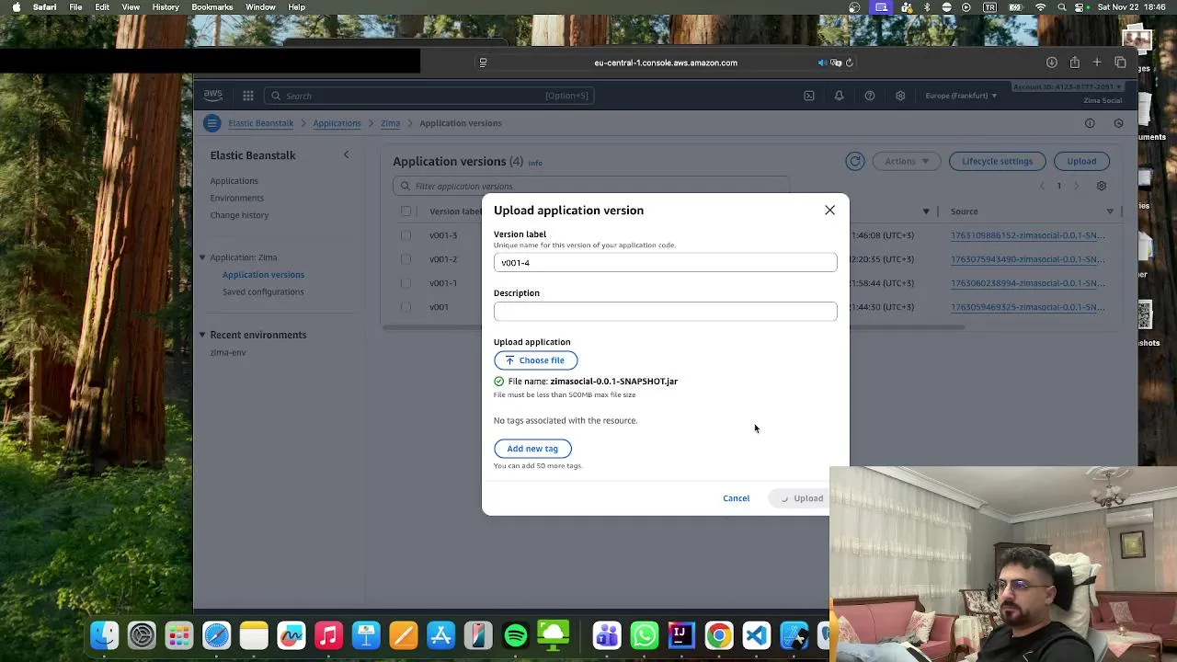Image resolution: width=1177 pixels, height=662 pixels.
Task: Select the v001 row checkbox
Action: pyautogui.click(x=406, y=307)
